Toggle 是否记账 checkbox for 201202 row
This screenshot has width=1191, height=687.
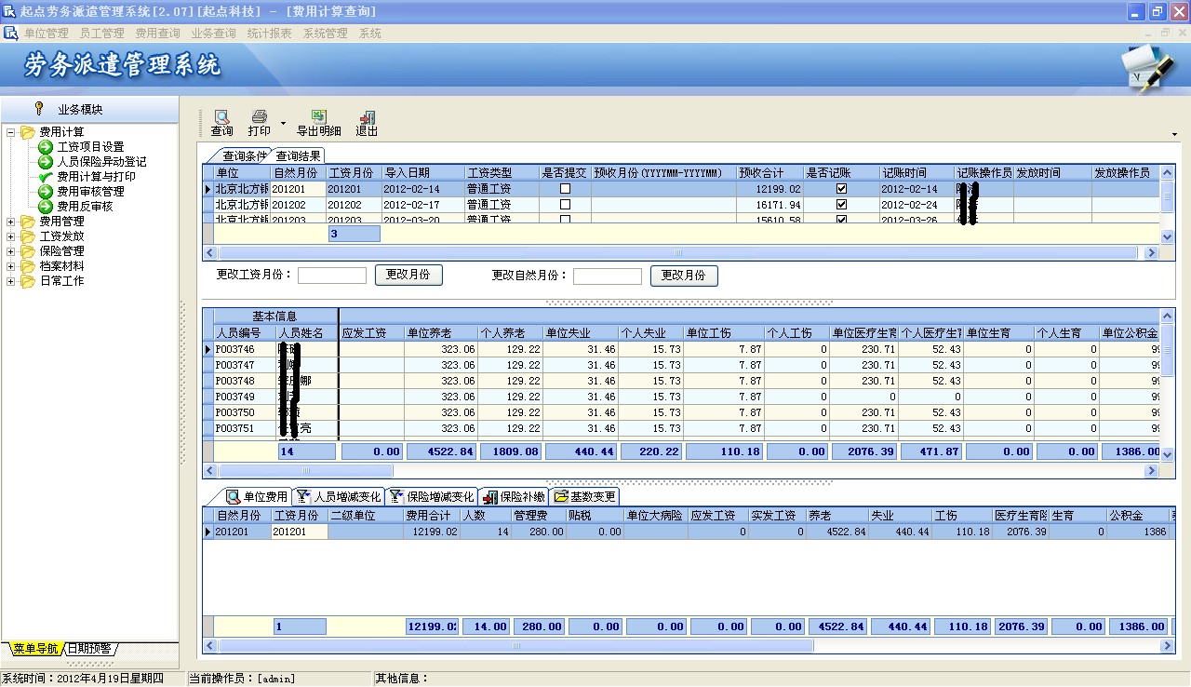841,205
